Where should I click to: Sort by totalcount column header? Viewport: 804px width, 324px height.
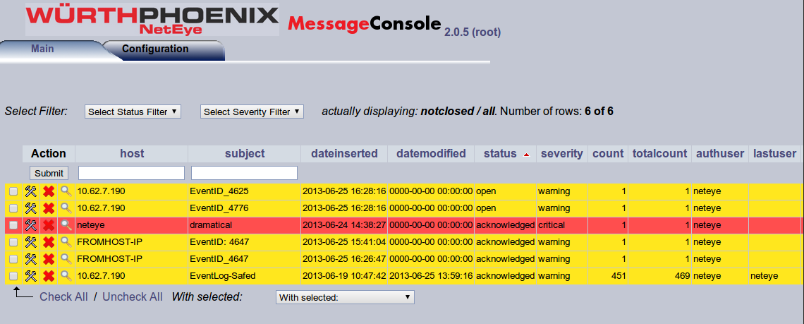coord(659,153)
